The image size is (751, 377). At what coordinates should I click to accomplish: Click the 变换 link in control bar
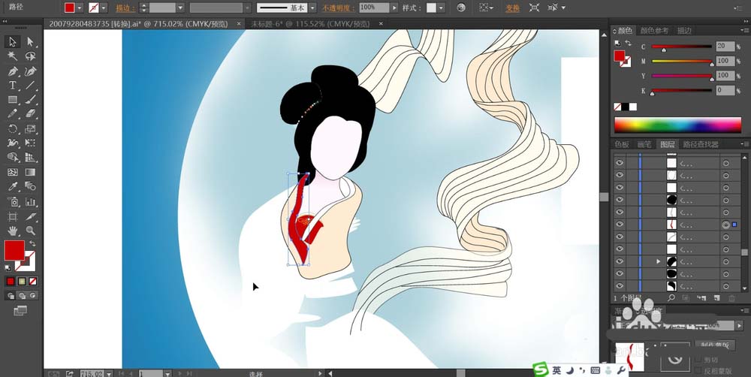coord(512,8)
